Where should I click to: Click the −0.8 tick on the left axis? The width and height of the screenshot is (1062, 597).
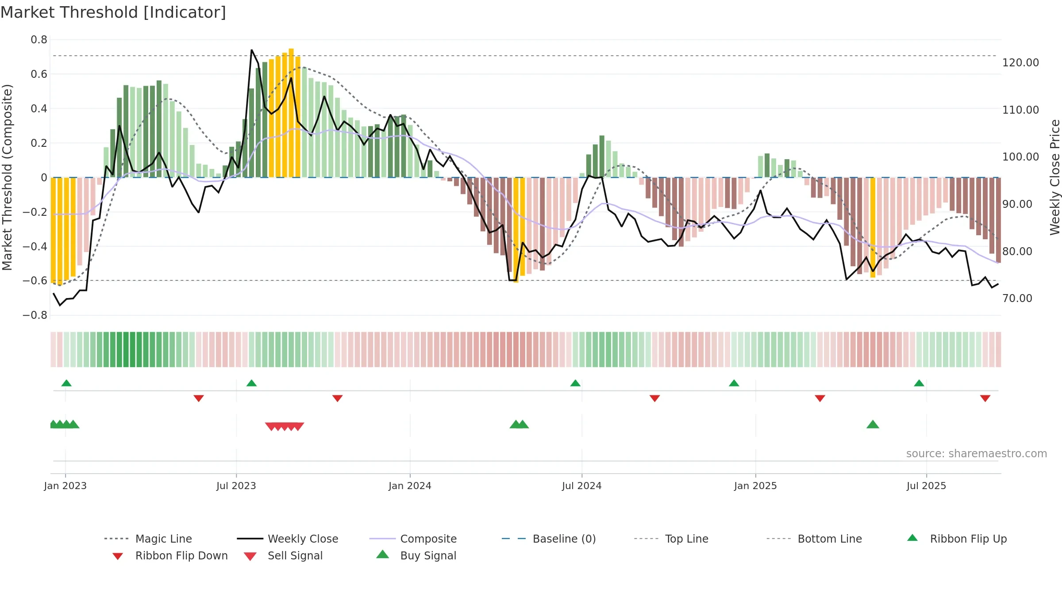pos(35,315)
